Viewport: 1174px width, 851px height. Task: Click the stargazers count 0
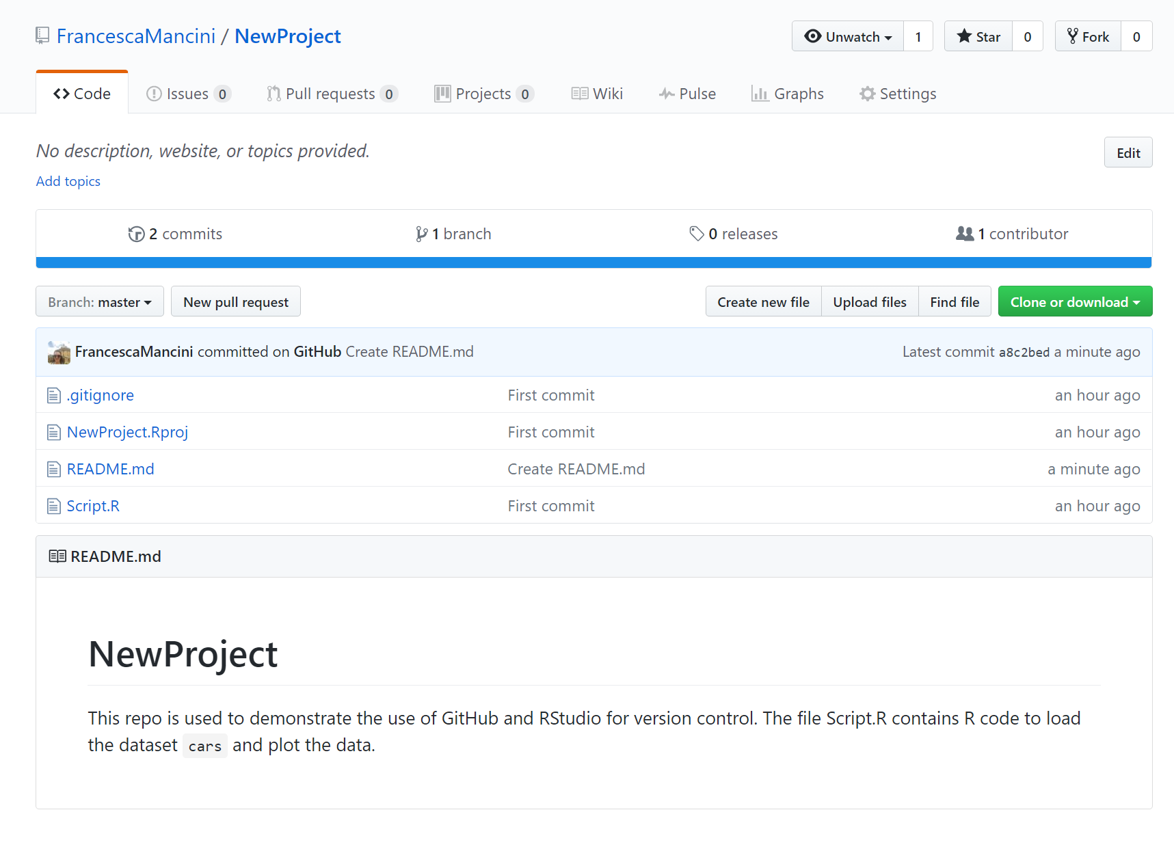[x=1028, y=36]
